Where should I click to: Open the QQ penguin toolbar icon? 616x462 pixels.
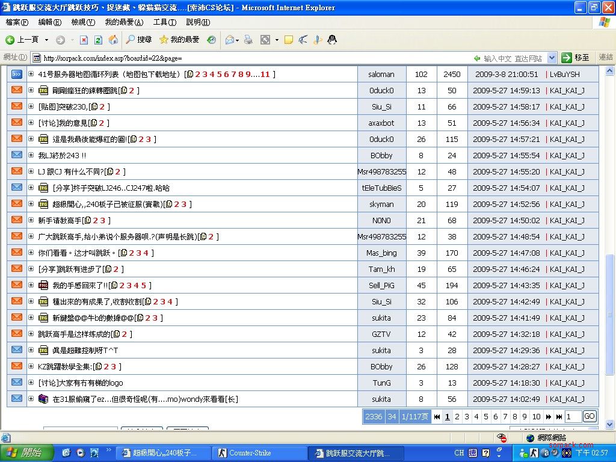331,40
